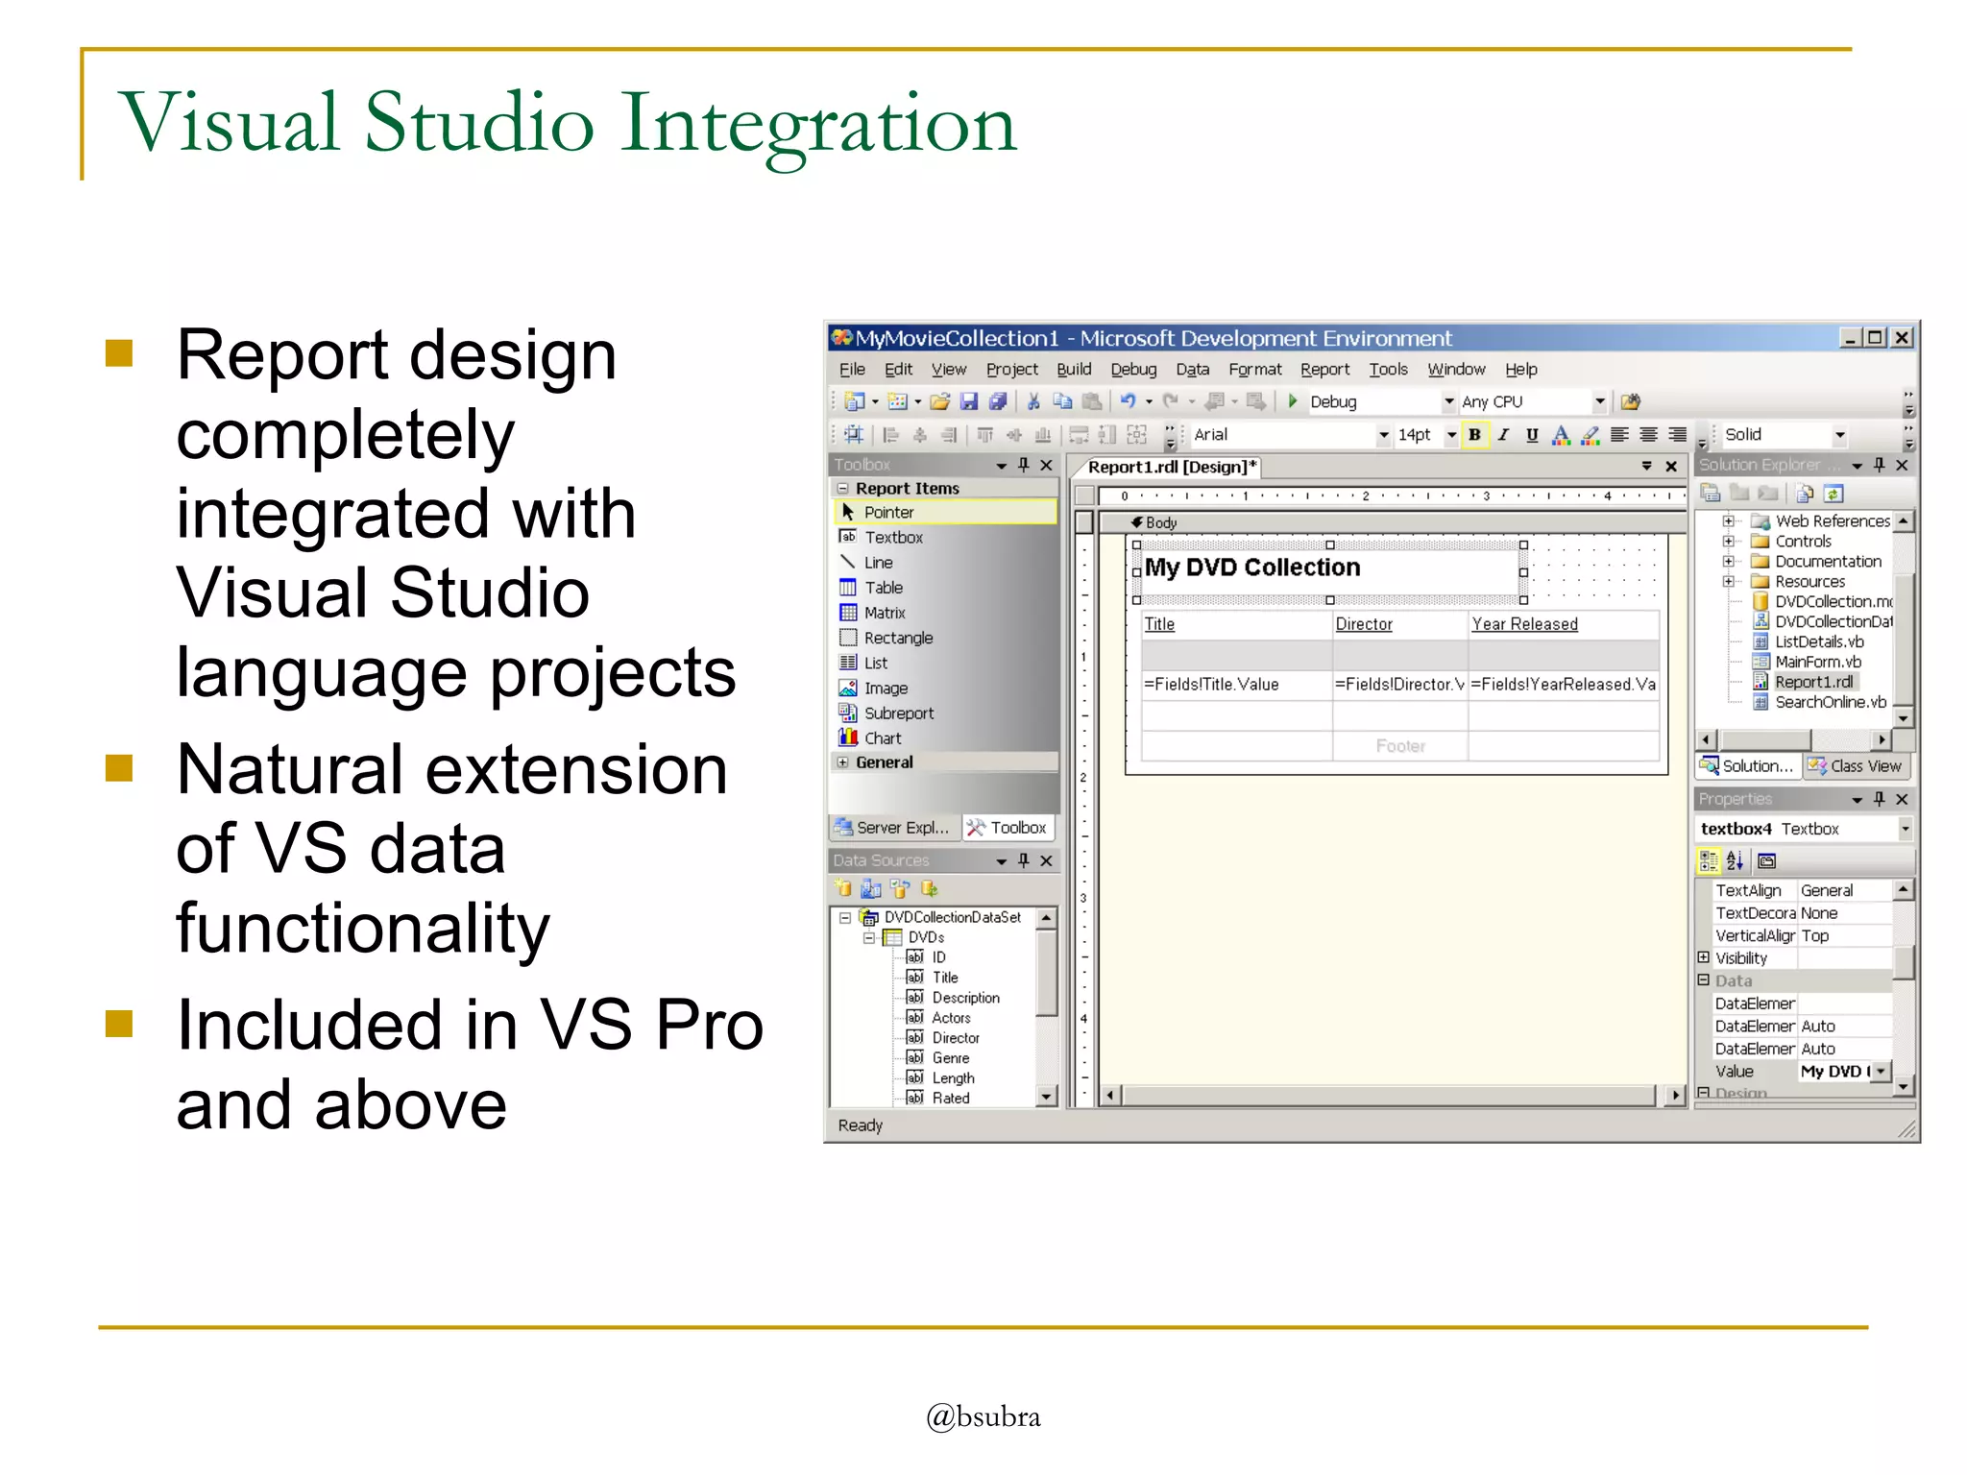Start debugging with the green play icon

point(1293,401)
